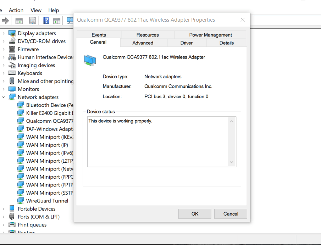Click the Properties toolbar icon
The width and height of the screenshot is (321, 245).
[x=32, y=21]
